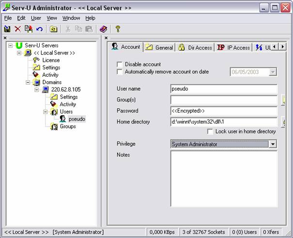Collapse the Serv-U Servers tree node

pos(11,45)
